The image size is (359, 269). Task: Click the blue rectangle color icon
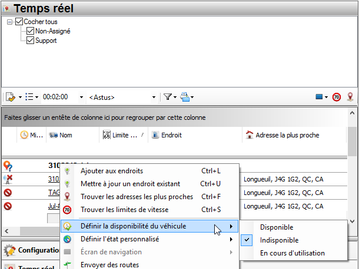click(320, 97)
